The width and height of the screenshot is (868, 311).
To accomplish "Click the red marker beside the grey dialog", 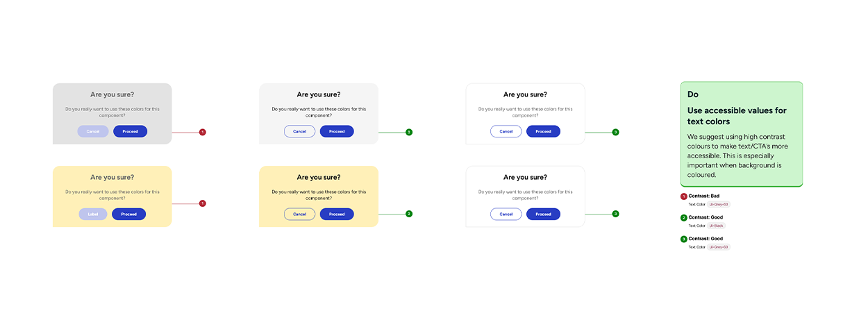I will tap(203, 132).
